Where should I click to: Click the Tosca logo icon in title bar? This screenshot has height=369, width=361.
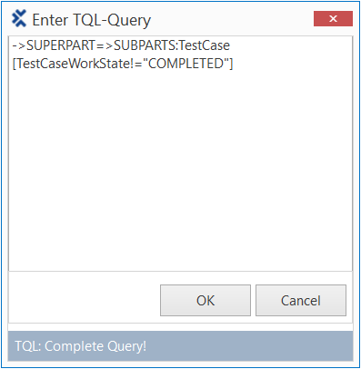pyautogui.click(x=19, y=19)
